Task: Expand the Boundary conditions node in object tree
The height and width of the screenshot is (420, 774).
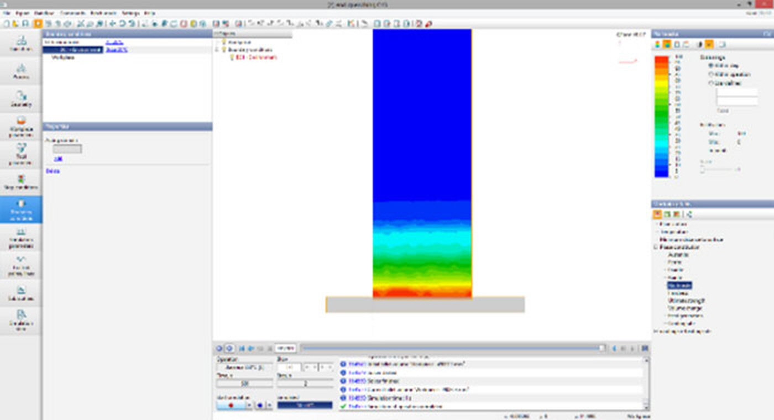Action: (x=217, y=50)
